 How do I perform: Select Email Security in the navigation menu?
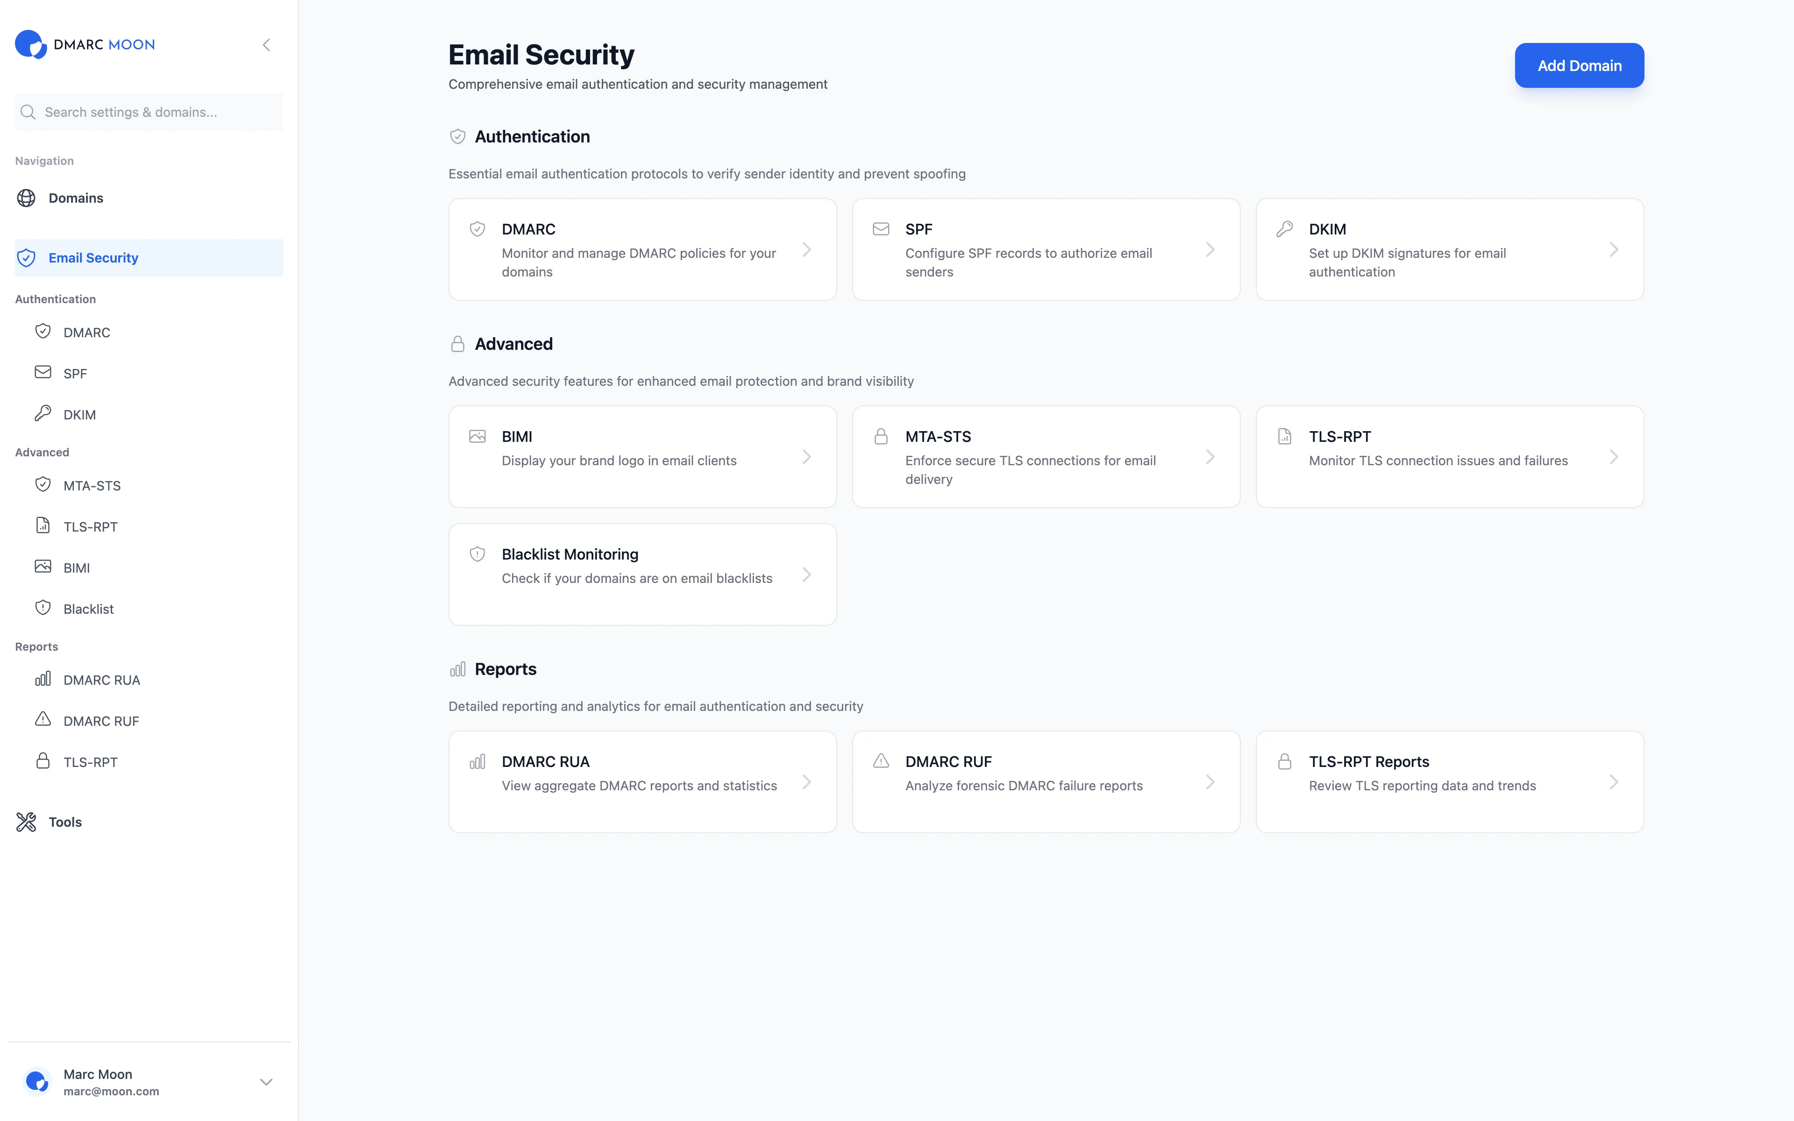[93, 257]
